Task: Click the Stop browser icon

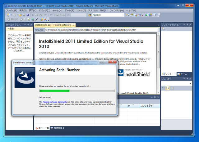Action: pos(25,19)
